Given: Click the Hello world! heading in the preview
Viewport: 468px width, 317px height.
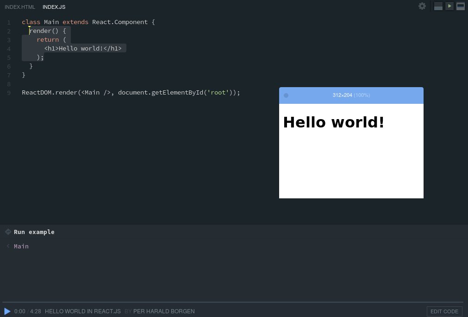Looking at the screenshot, I should 334,122.
